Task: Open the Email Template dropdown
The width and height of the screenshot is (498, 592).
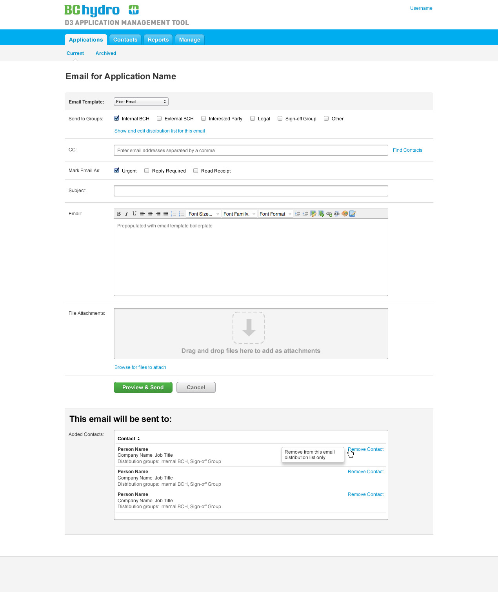Action: coord(141,102)
